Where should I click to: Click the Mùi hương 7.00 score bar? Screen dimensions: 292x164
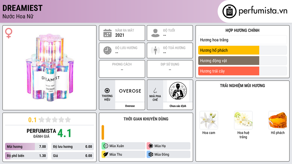tap(27, 147)
